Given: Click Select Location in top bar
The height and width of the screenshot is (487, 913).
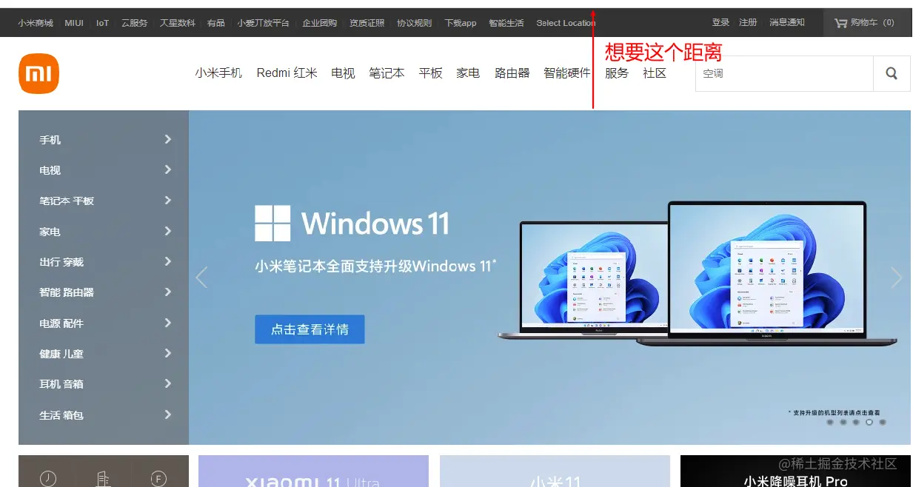Looking at the screenshot, I should (566, 23).
